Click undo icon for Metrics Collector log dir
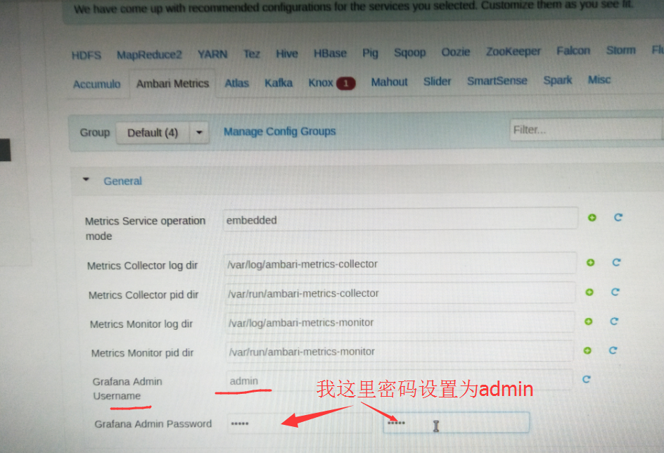The image size is (664, 453). click(x=617, y=262)
